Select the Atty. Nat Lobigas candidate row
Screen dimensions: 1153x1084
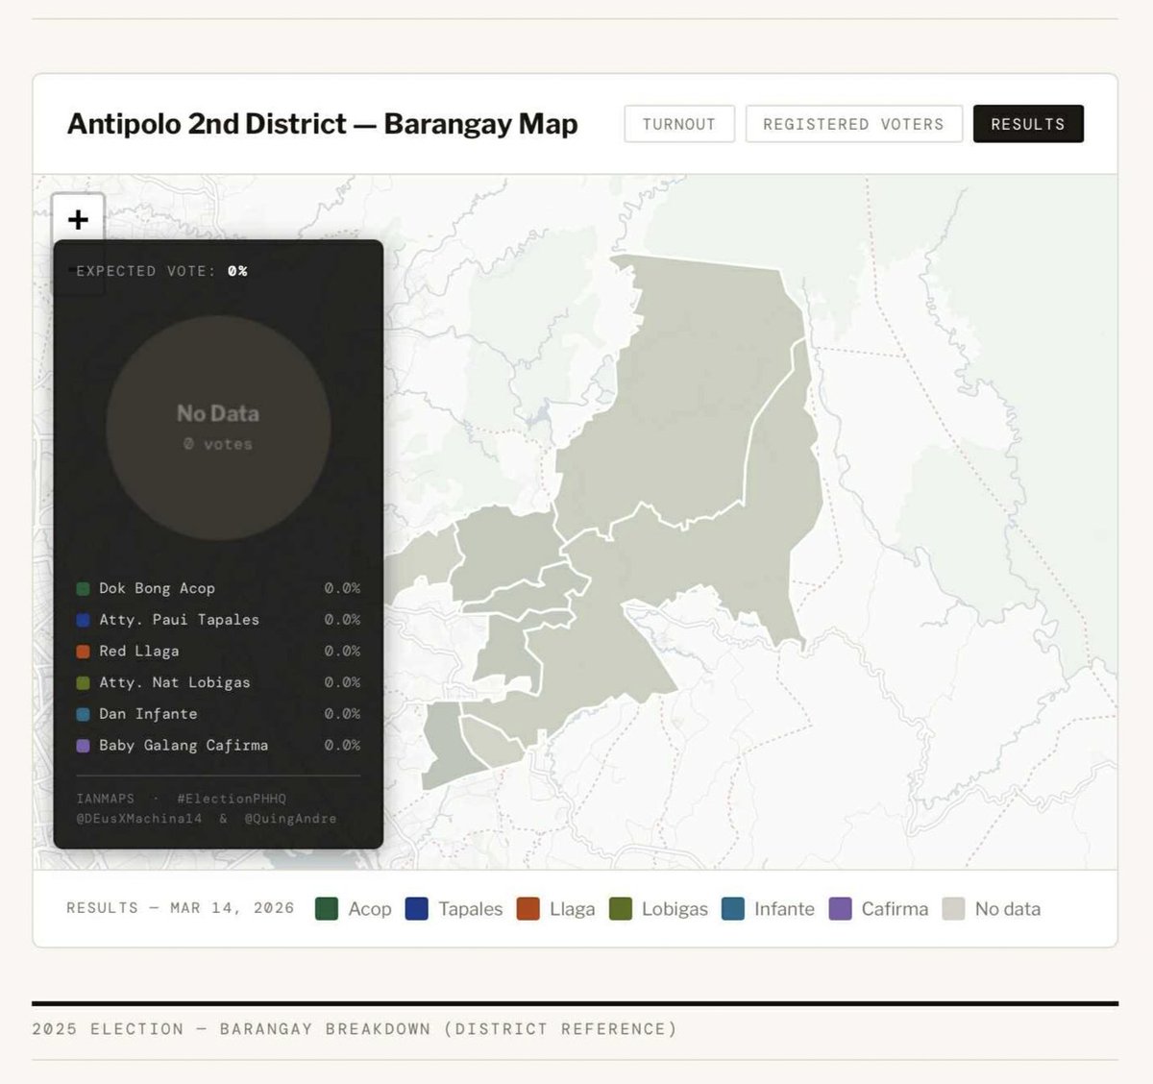(219, 682)
